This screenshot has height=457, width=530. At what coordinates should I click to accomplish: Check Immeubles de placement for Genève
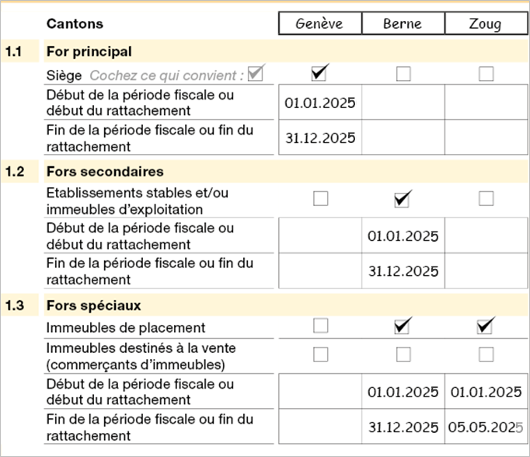[x=320, y=325]
